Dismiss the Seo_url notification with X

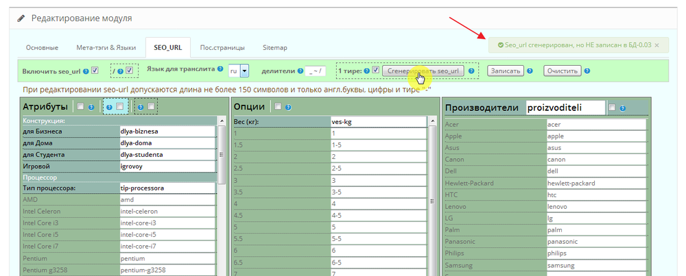tap(657, 45)
